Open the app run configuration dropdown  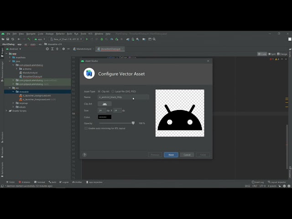(x=40, y=39)
